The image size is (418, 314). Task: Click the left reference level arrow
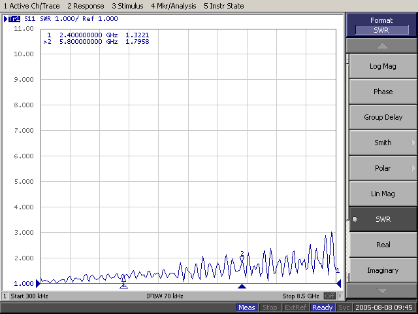click(38, 283)
